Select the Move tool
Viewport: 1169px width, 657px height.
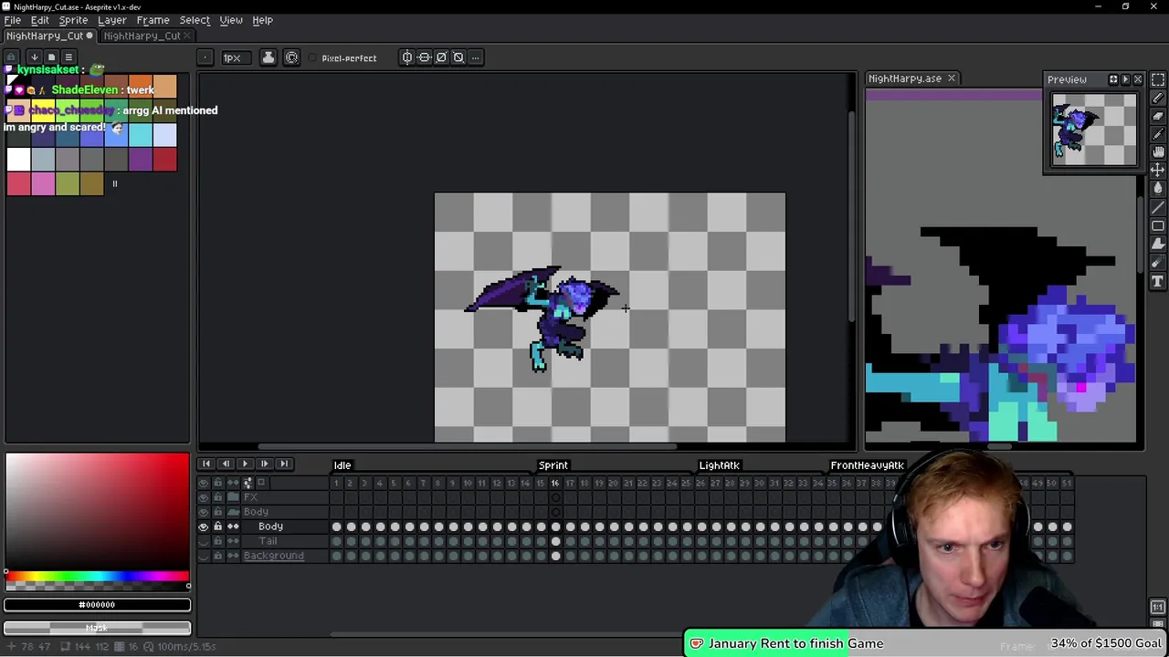tap(1158, 170)
